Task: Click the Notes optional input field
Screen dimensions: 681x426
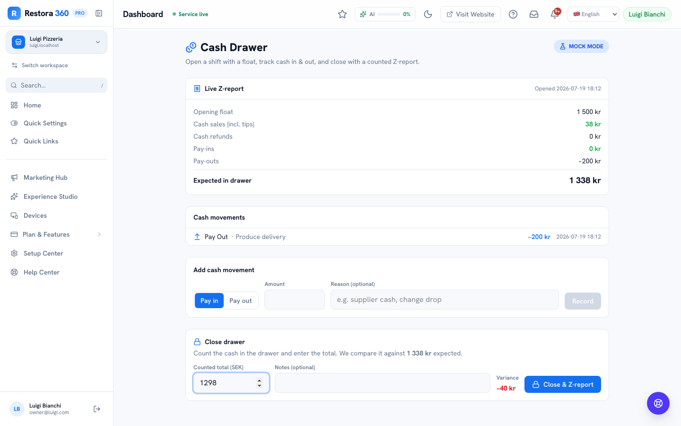Action: 382,383
